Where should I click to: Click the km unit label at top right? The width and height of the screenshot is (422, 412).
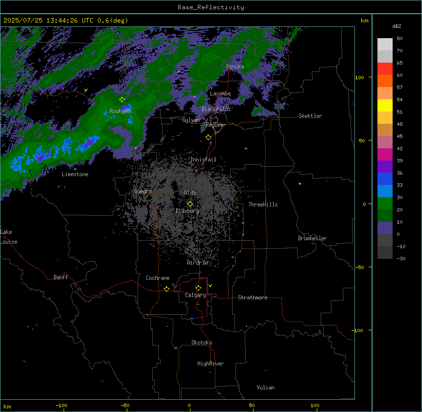[x=364, y=21]
